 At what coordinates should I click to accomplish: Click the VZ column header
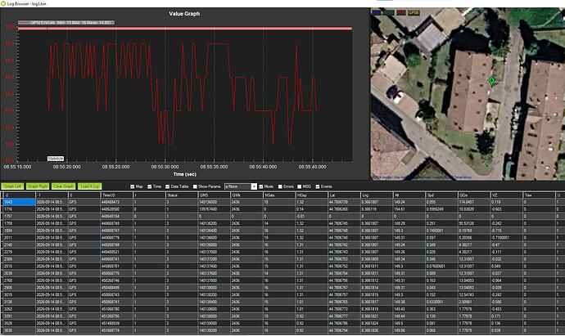(x=506, y=195)
